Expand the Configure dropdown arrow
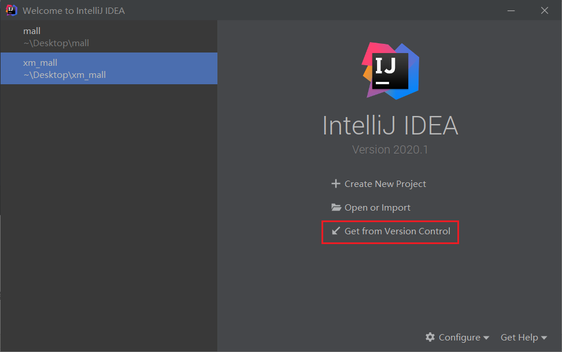Screen dimensions: 562x352 pos(486,338)
